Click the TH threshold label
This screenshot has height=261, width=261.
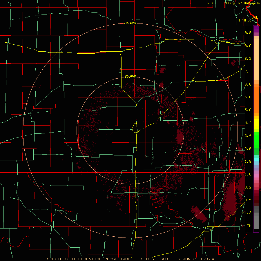pyautogui.click(x=249, y=226)
